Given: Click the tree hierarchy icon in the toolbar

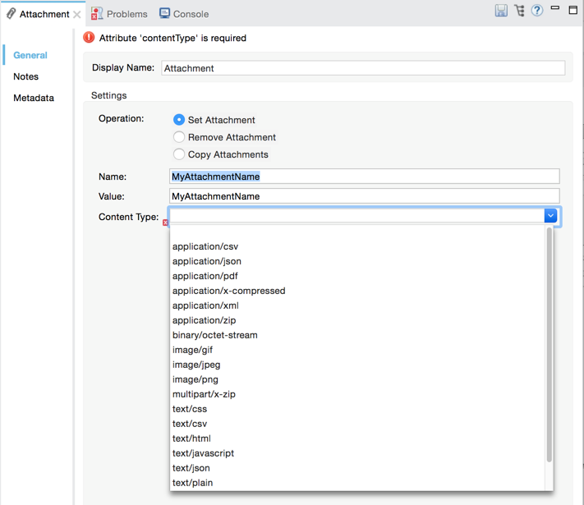Looking at the screenshot, I should [519, 11].
